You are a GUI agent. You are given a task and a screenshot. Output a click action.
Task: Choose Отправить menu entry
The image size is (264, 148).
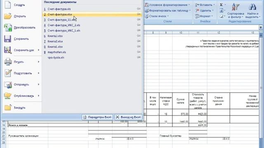coord(22,85)
